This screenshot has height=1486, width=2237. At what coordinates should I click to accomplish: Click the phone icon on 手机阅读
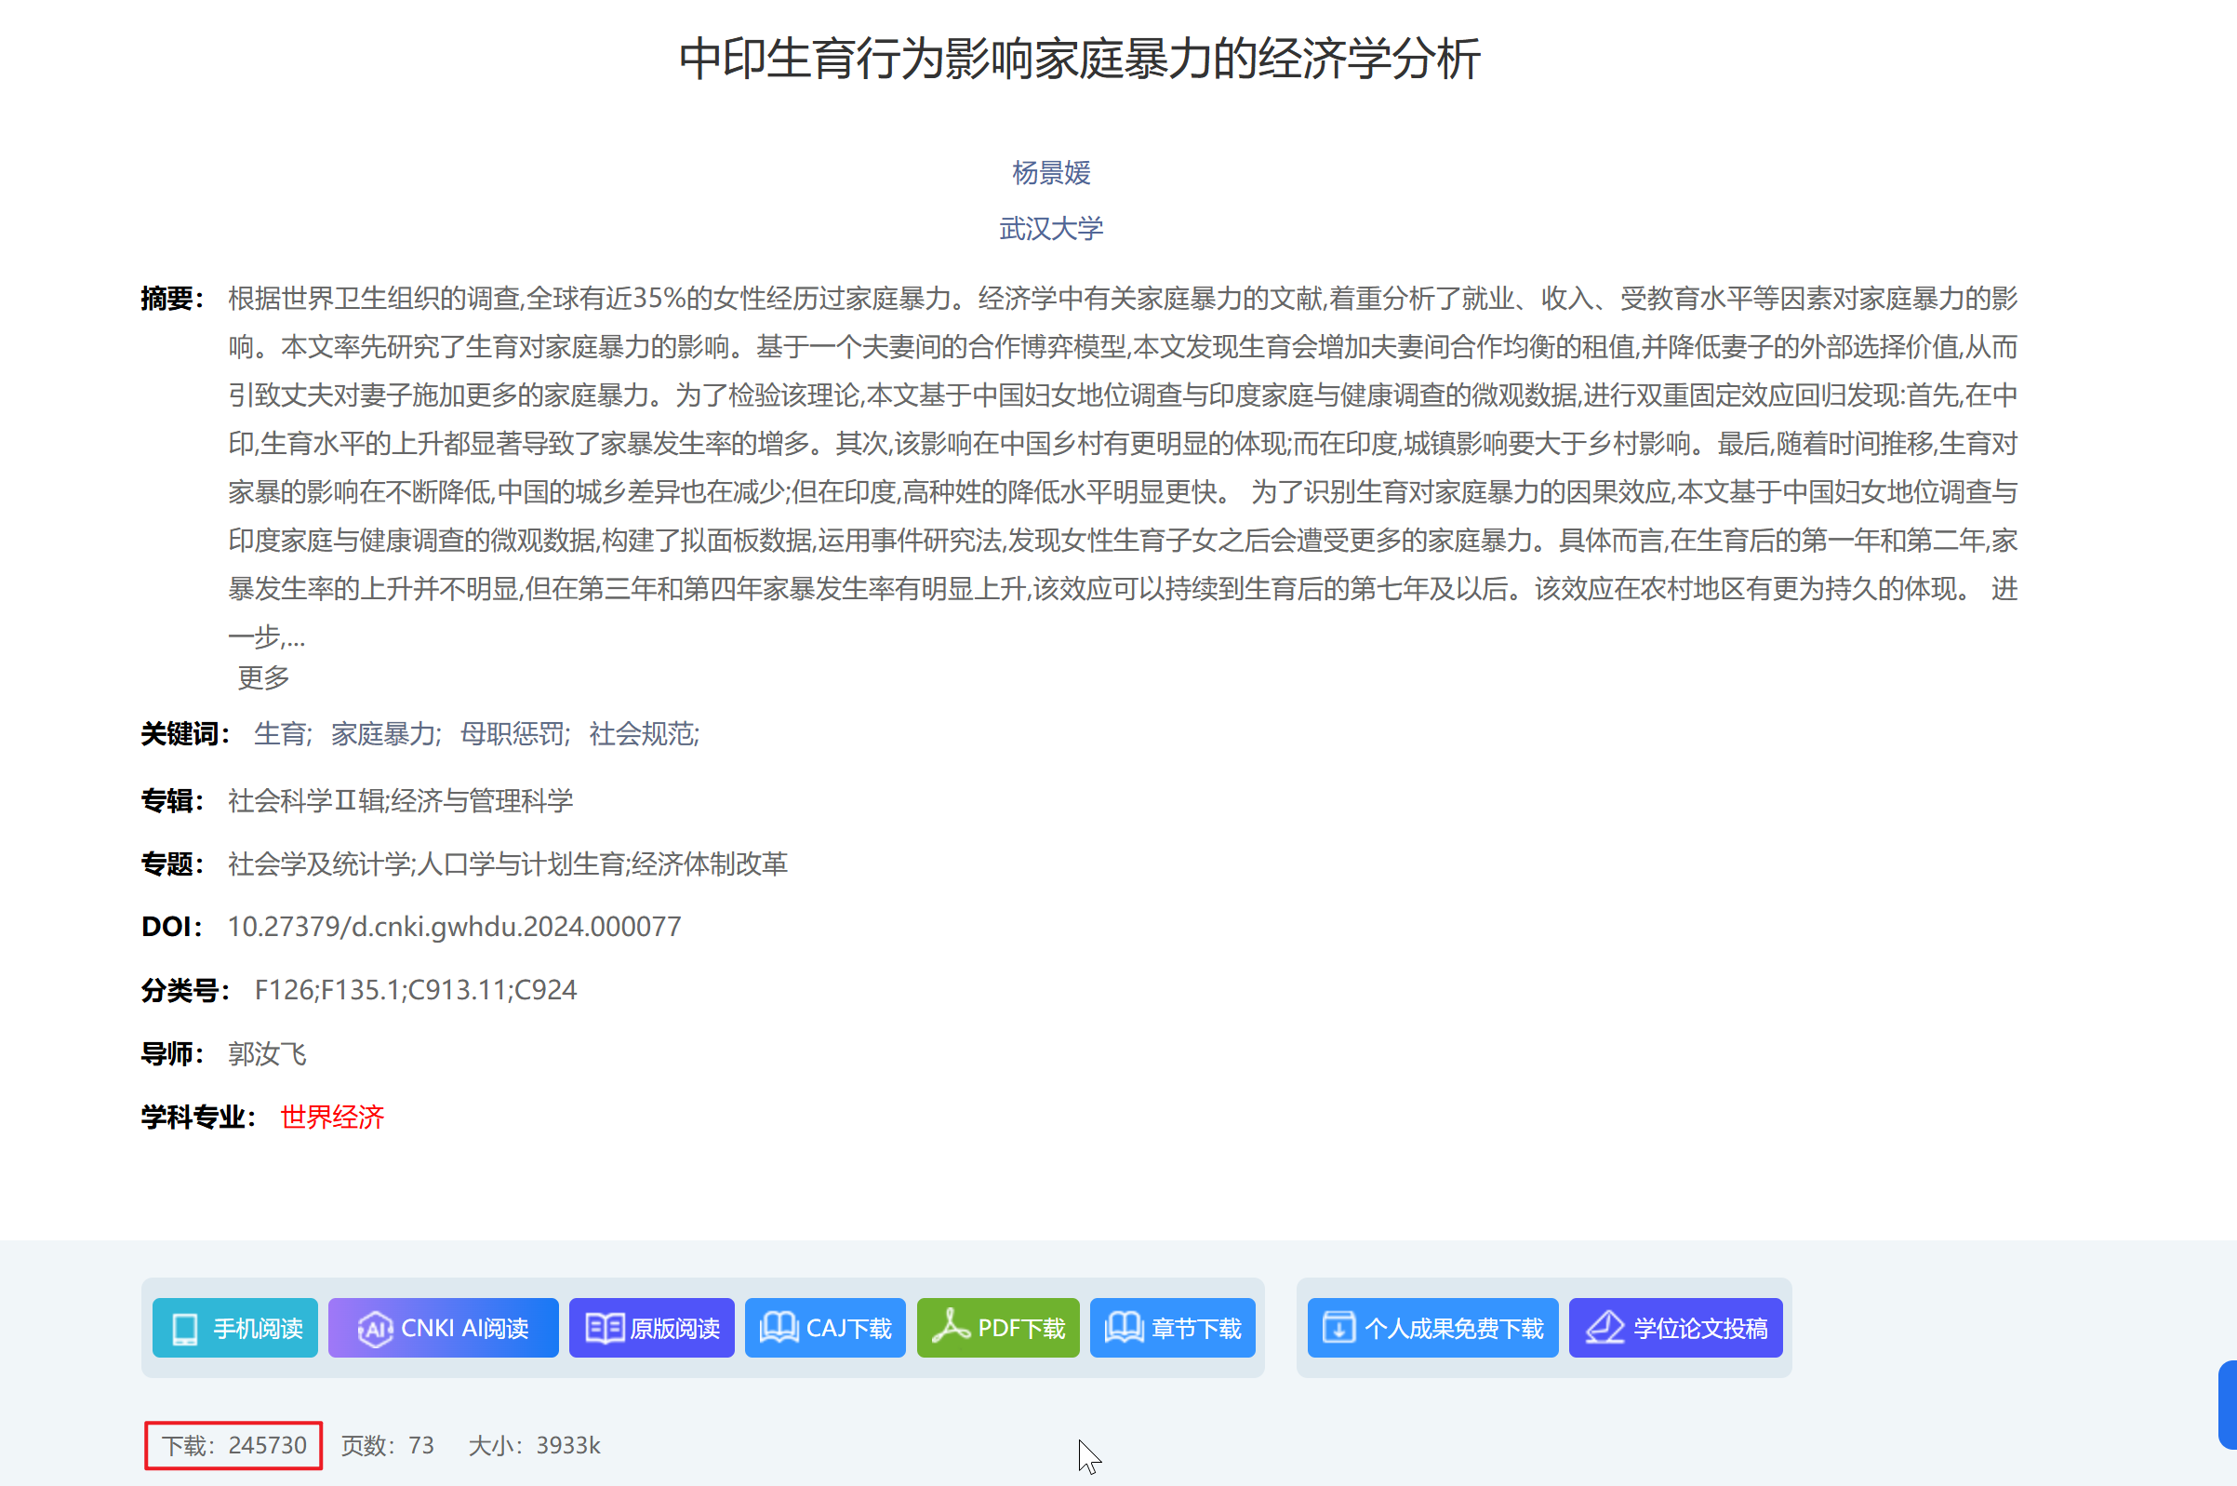coord(186,1329)
